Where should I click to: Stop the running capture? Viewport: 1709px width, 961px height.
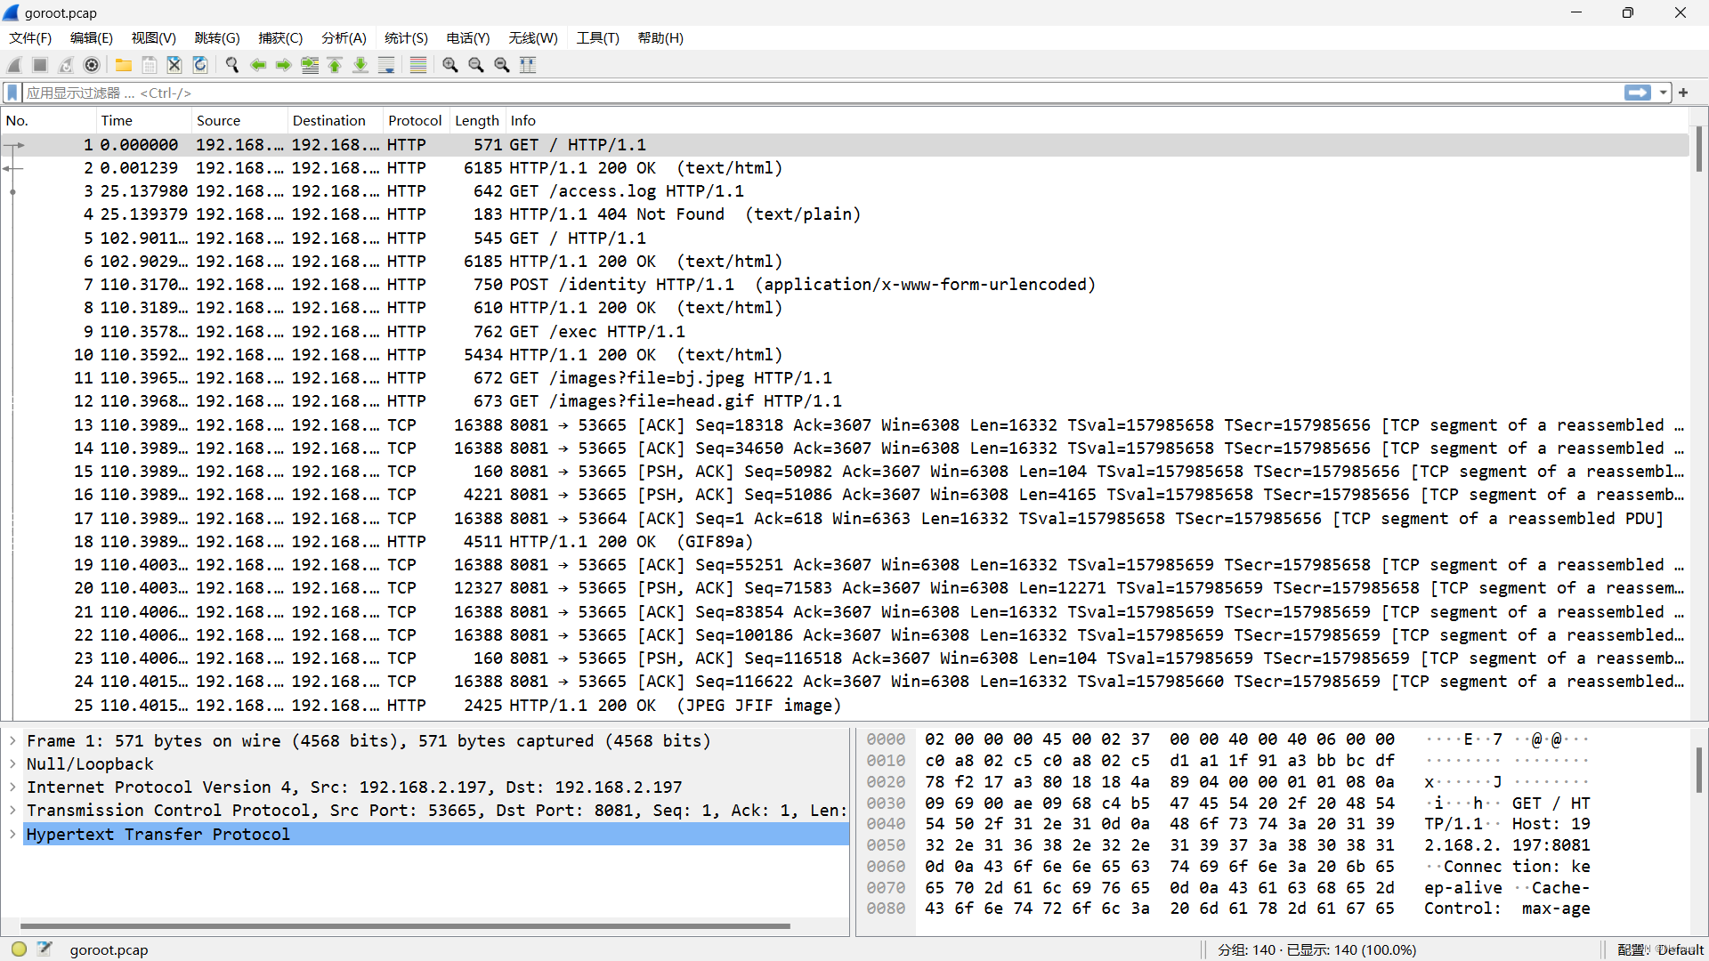tap(39, 64)
